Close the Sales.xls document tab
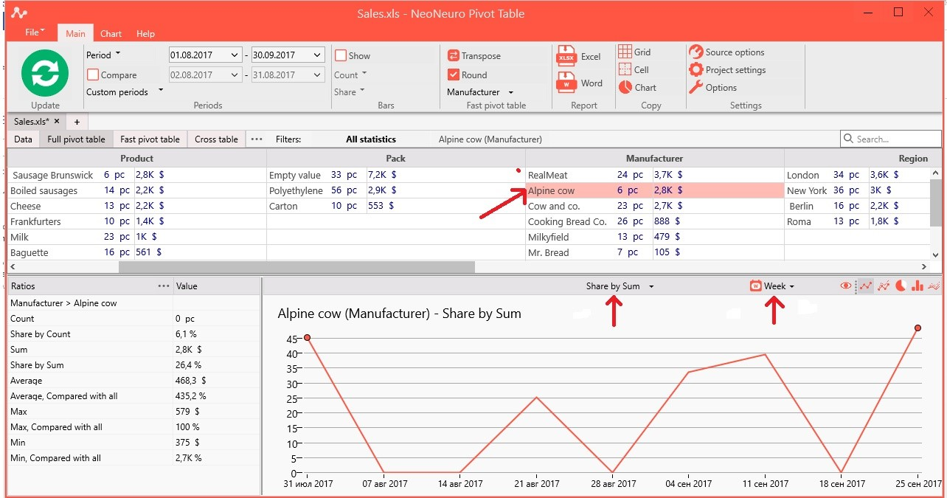This screenshot has width=947, height=498. [57, 122]
